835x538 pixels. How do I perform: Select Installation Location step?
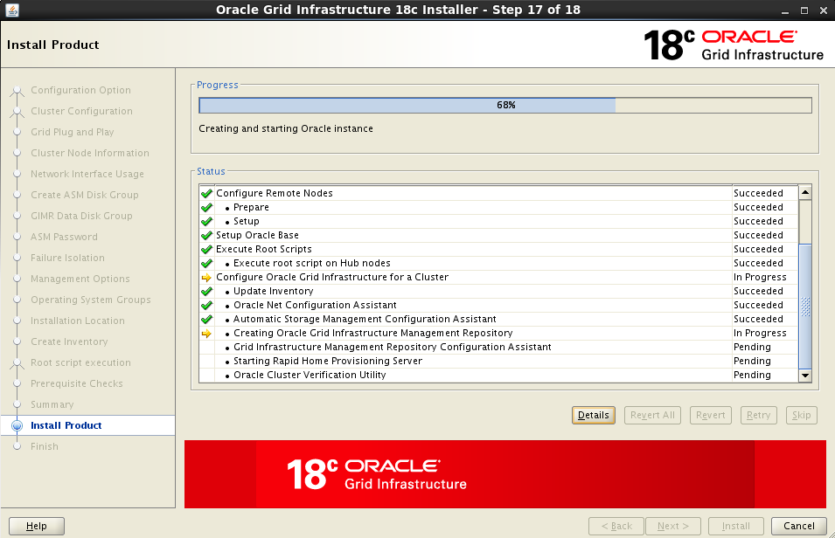[x=78, y=321]
